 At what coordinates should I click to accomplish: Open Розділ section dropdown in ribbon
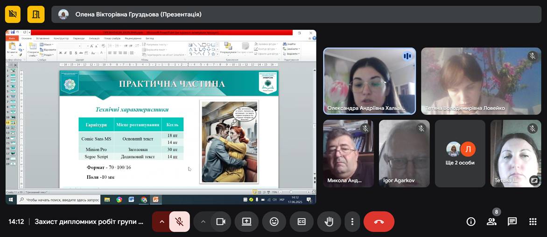coord(46,54)
